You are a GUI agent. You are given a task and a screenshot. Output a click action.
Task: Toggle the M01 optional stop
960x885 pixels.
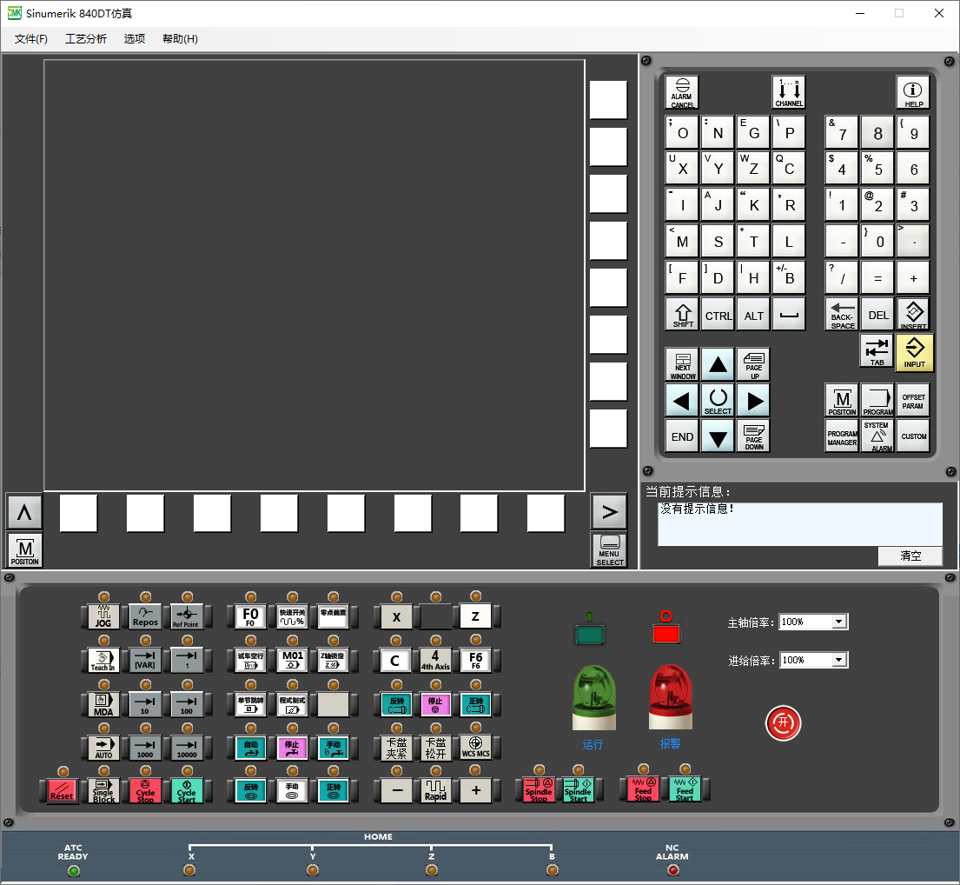click(x=292, y=660)
